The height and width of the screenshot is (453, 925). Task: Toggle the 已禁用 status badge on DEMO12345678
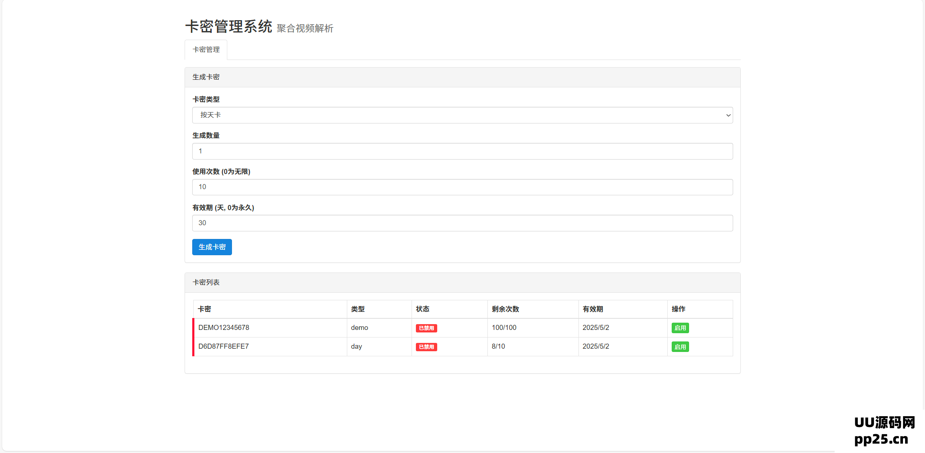point(426,328)
